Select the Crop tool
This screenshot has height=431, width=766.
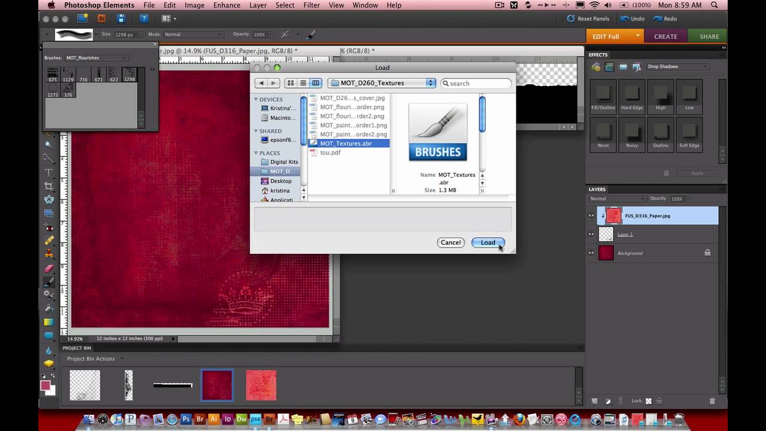coord(48,186)
